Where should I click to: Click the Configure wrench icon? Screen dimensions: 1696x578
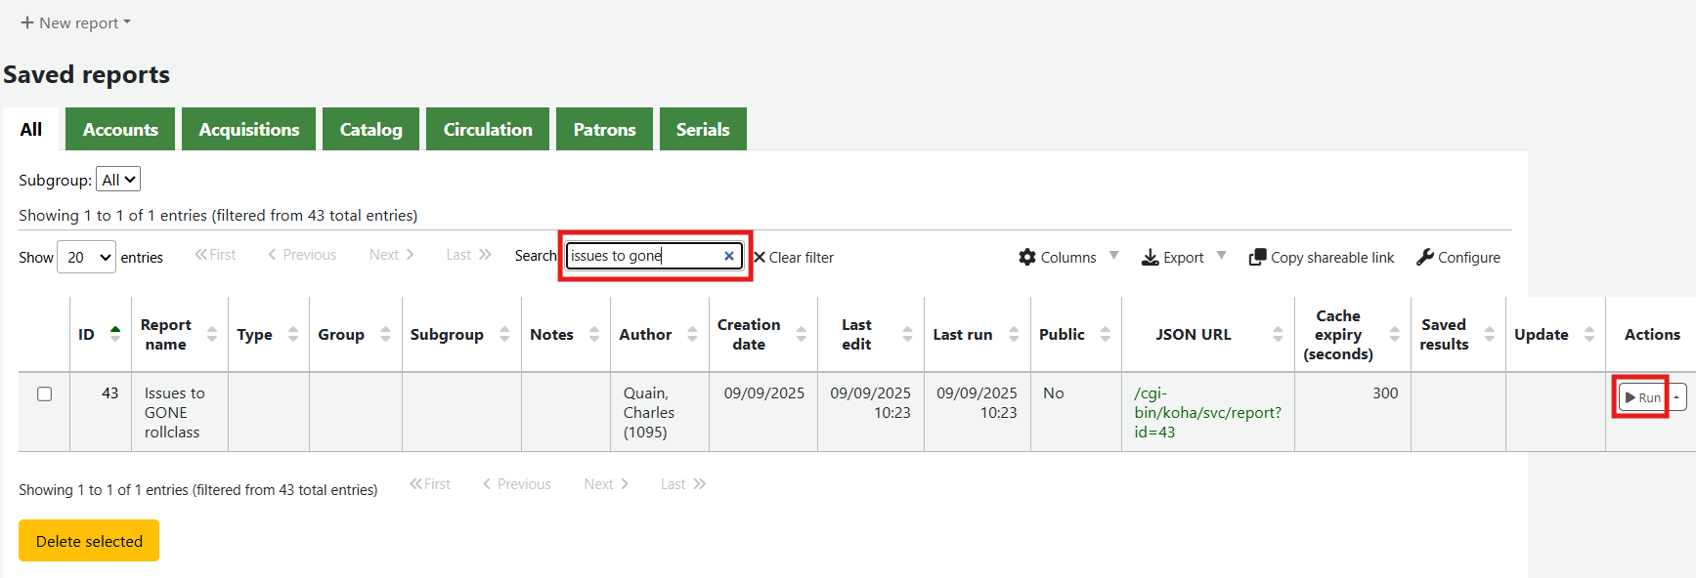[x=1425, y=257]
